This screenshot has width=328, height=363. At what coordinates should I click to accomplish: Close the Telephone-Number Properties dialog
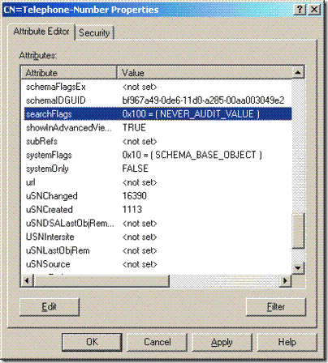click(x=314, y=10)
